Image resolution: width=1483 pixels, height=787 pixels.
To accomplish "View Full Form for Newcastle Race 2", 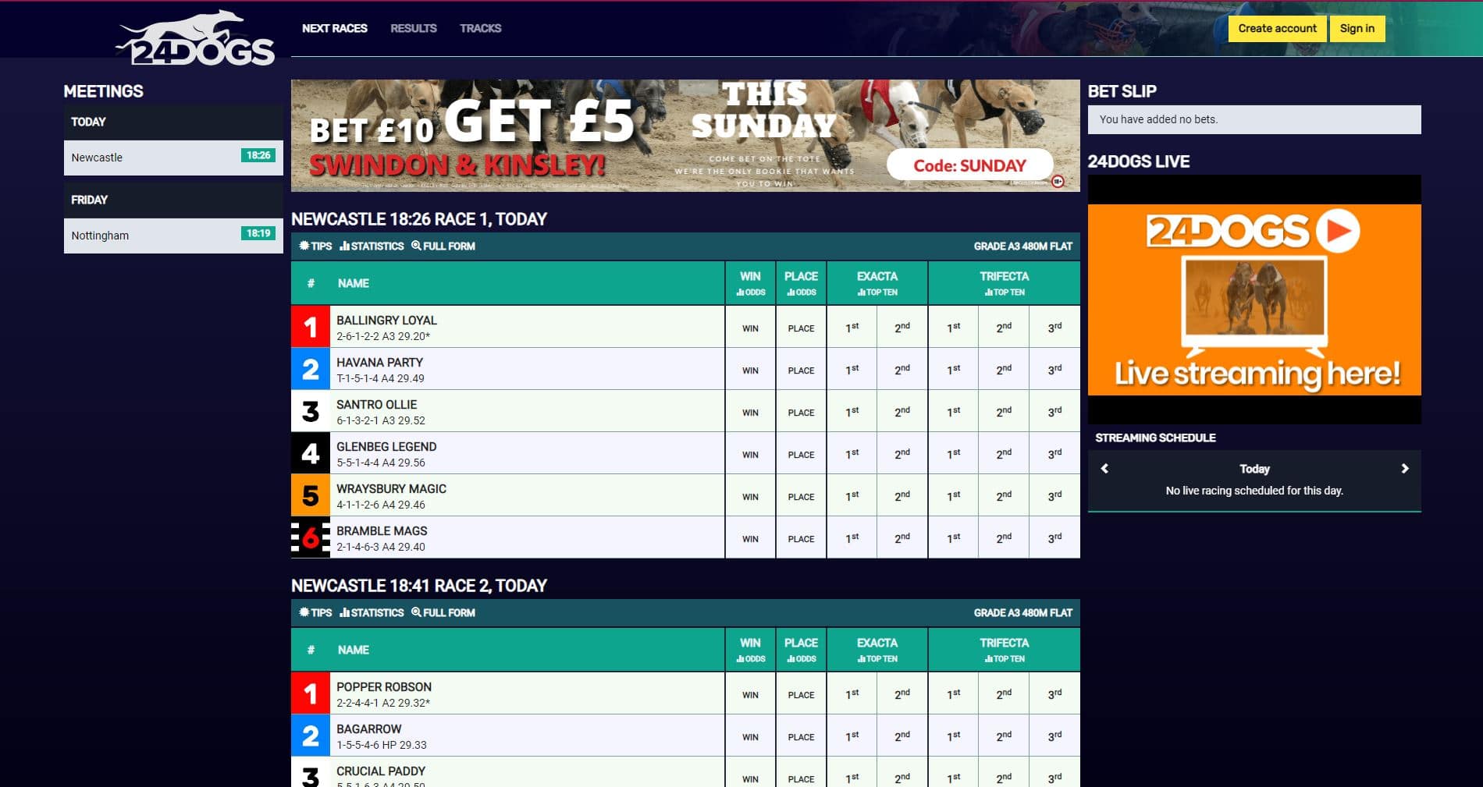I will [x=443, y=612].
